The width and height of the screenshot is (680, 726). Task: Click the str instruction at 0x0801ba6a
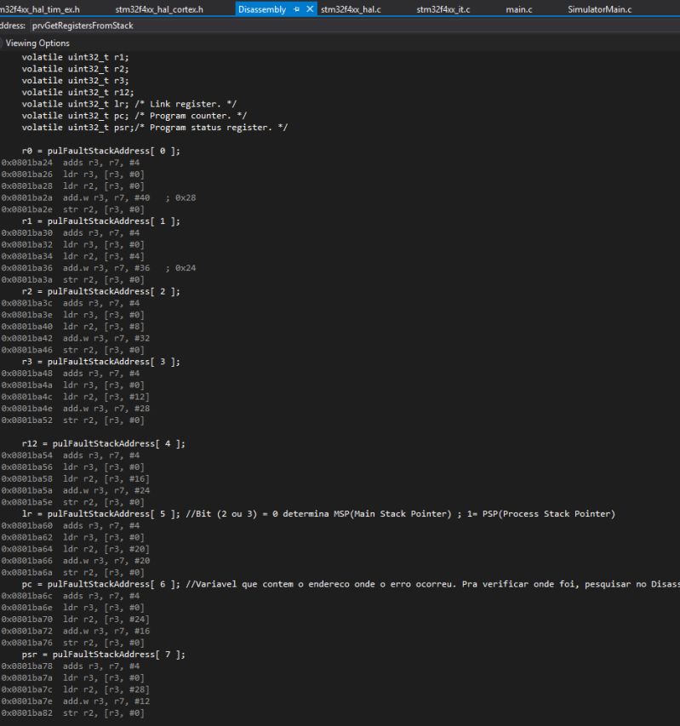point(72,572)
